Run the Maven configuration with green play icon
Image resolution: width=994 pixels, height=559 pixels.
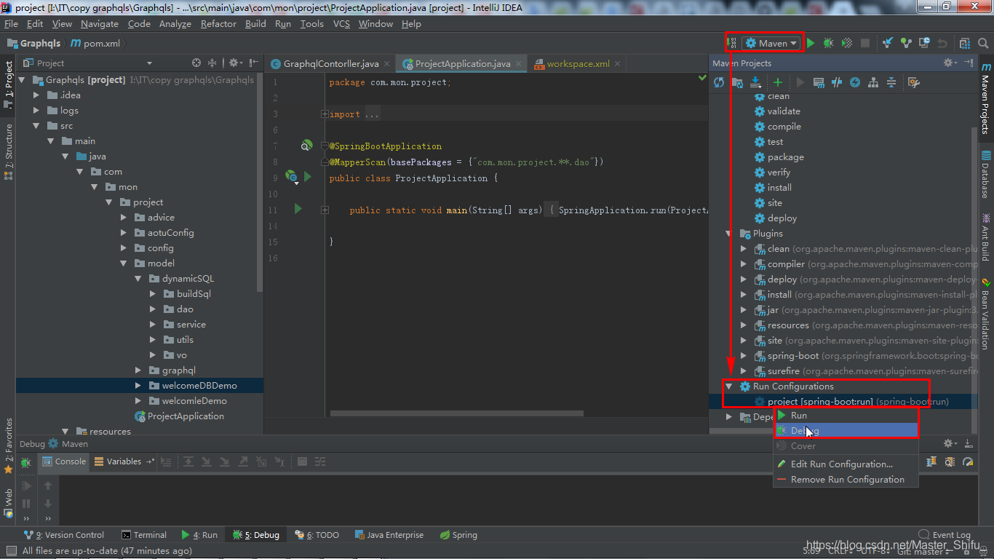pos(811,43)
